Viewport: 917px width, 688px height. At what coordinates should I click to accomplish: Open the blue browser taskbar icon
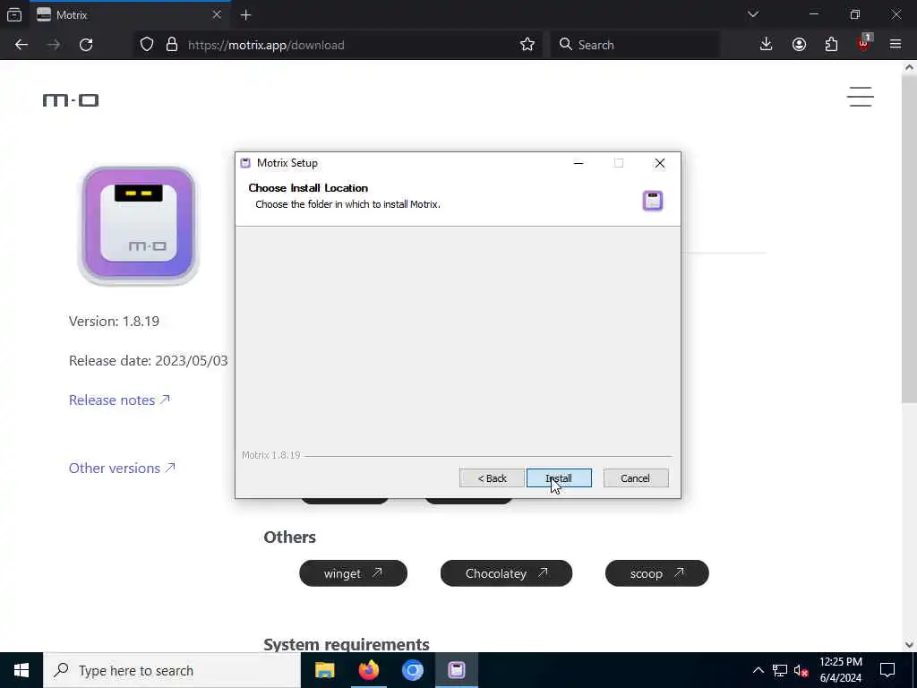[412, 670]
